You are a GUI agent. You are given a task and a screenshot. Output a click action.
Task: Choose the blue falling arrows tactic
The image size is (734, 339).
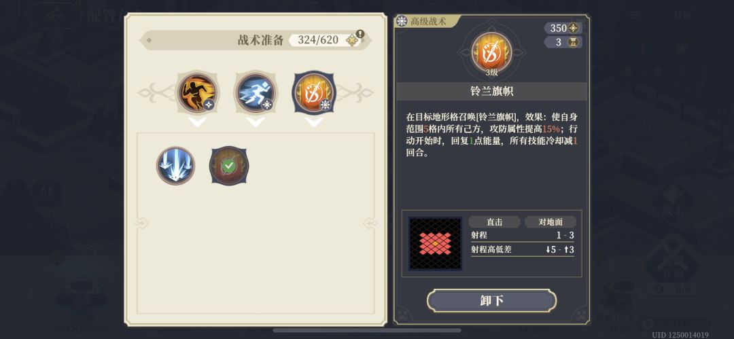175,165
